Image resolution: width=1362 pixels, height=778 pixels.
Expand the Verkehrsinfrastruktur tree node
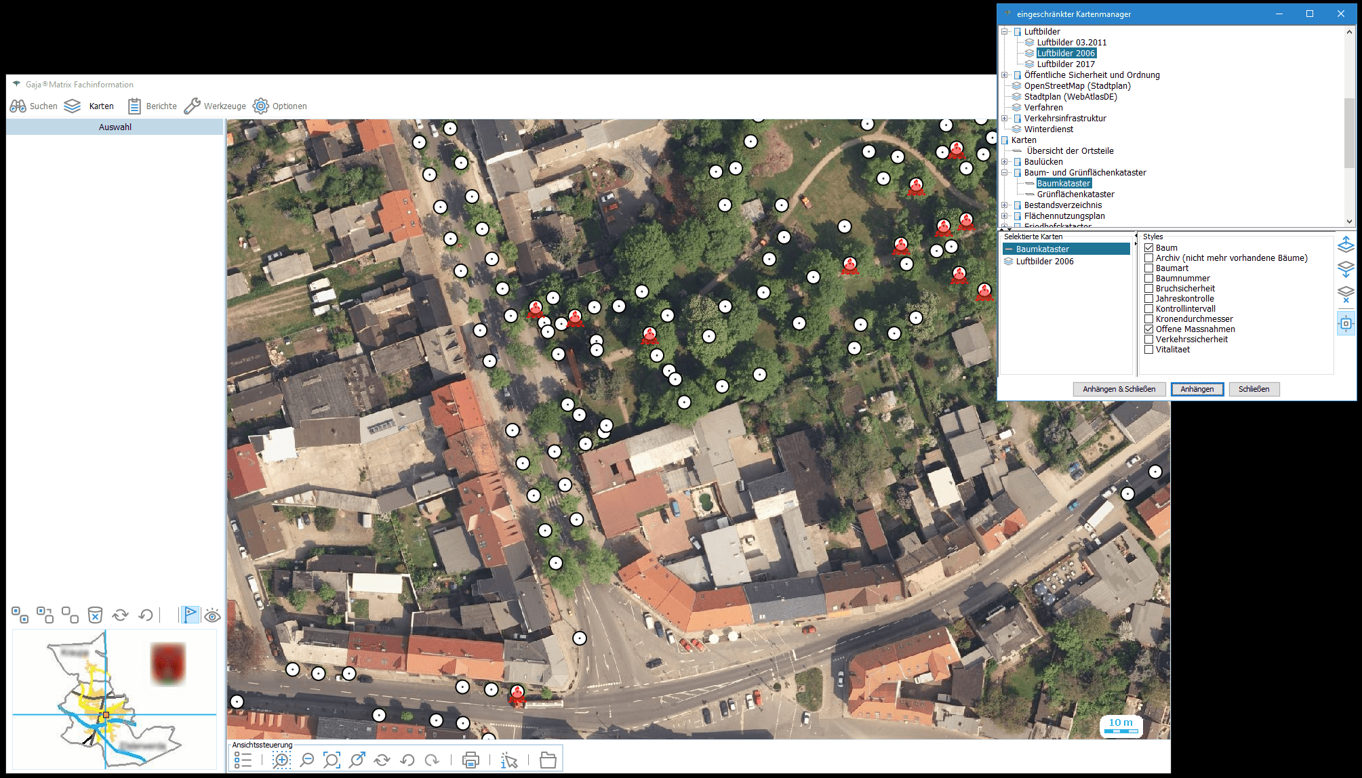click(x=1005, y=119)
